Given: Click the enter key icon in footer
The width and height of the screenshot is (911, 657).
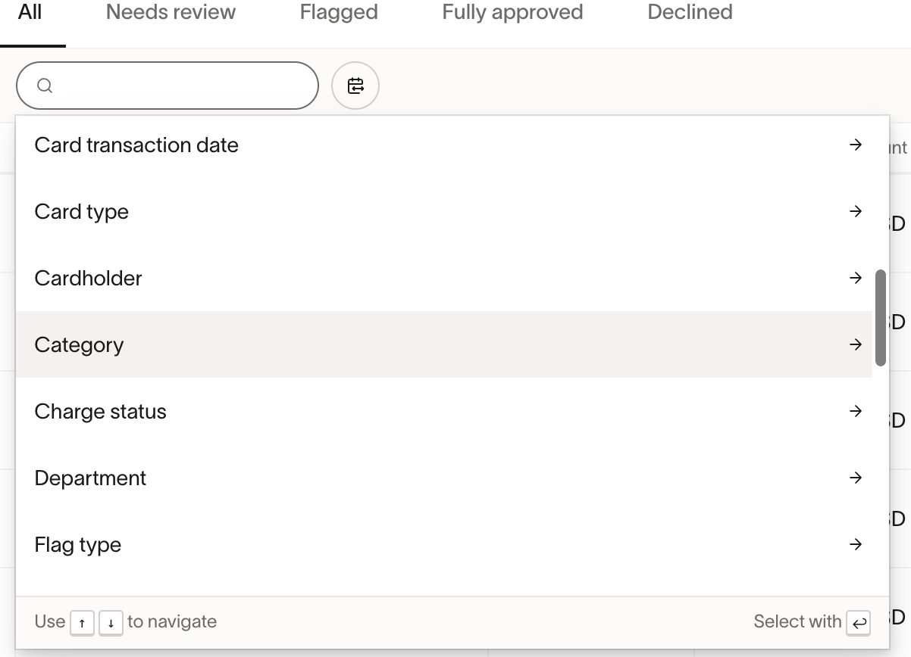Looking at the screenshot, I should point(859,622).
